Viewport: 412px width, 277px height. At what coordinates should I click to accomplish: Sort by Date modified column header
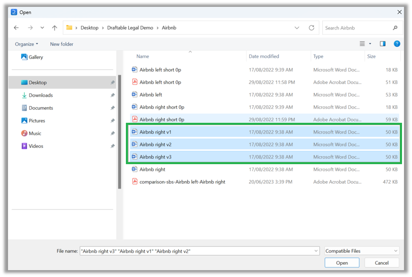tap(264, 56)
